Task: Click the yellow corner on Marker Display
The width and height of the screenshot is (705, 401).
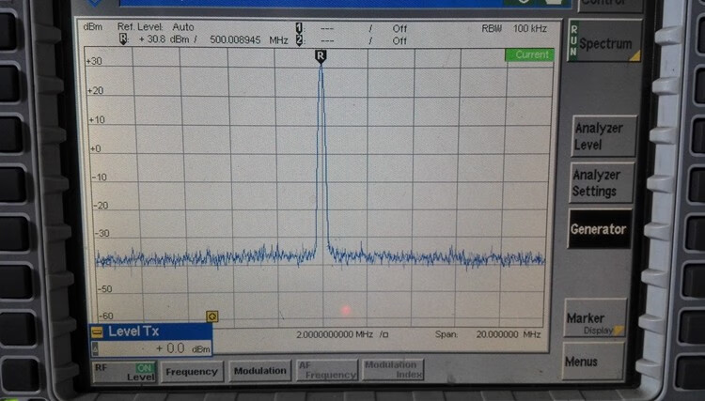Action: click(x=619, y=331)
